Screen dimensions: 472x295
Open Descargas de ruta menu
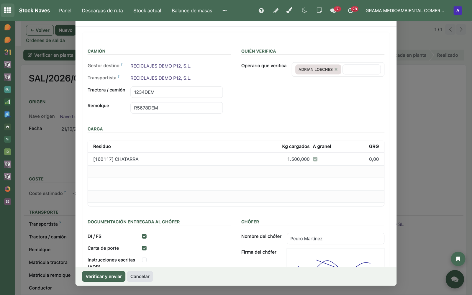point(102,11)
